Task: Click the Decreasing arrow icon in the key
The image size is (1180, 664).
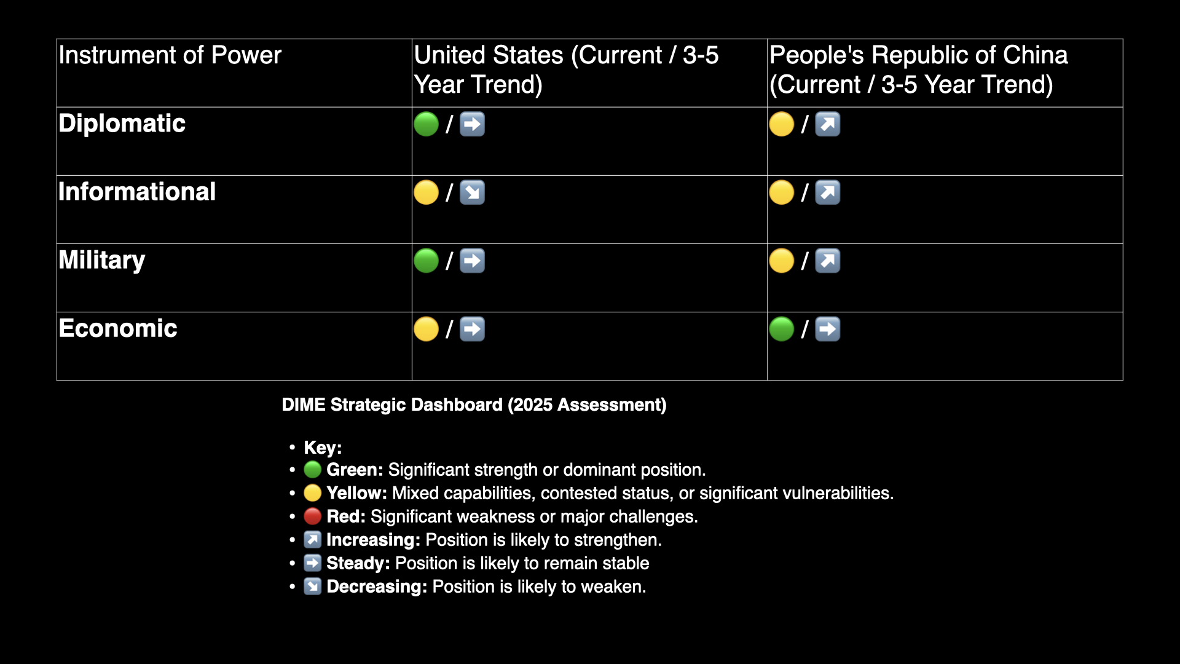Action: tap(312, 587)
